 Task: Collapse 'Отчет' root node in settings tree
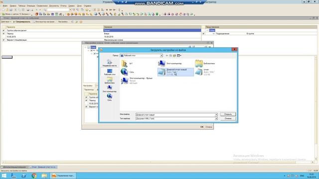[85, 47]
